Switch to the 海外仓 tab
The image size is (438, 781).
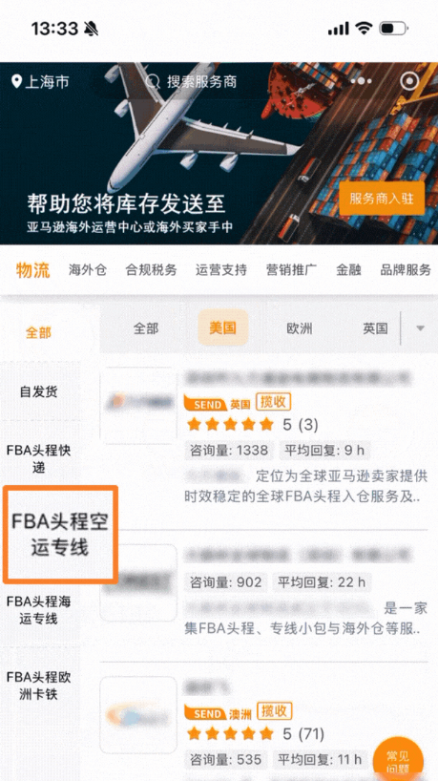coord(88,270)
